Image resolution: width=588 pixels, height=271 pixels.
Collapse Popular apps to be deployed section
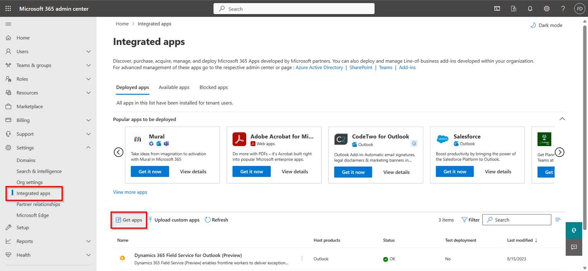pos(562,119)
